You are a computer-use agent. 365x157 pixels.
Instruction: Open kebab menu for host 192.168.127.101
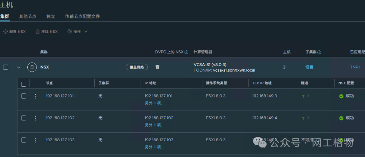click(35, 96)
